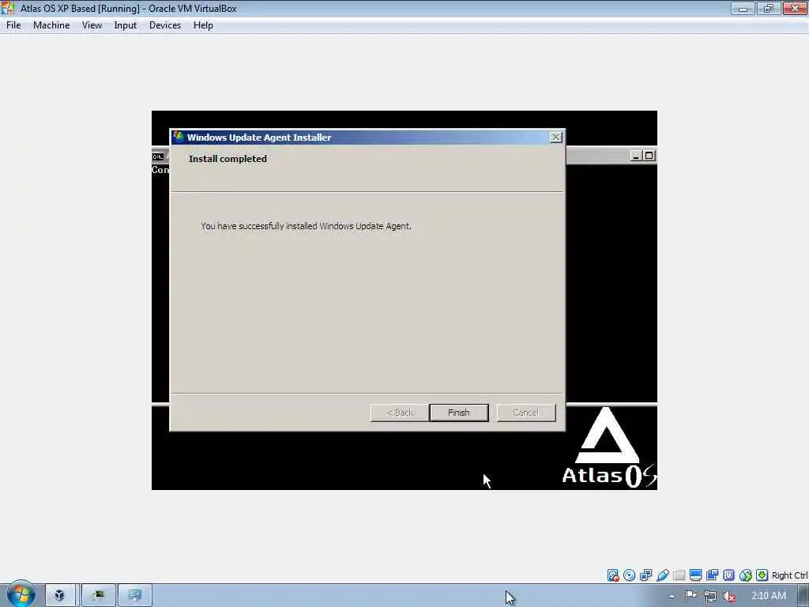Screen dimensions: 809x607
Task: Click the network adapters status icon
Action: pos(646,575)
